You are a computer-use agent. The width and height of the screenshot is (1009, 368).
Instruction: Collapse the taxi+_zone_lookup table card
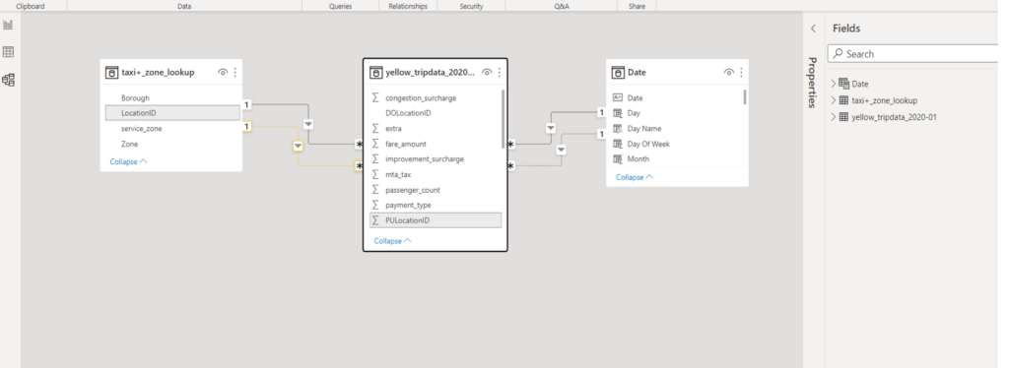pyautogui.click(x=128, y=161)
